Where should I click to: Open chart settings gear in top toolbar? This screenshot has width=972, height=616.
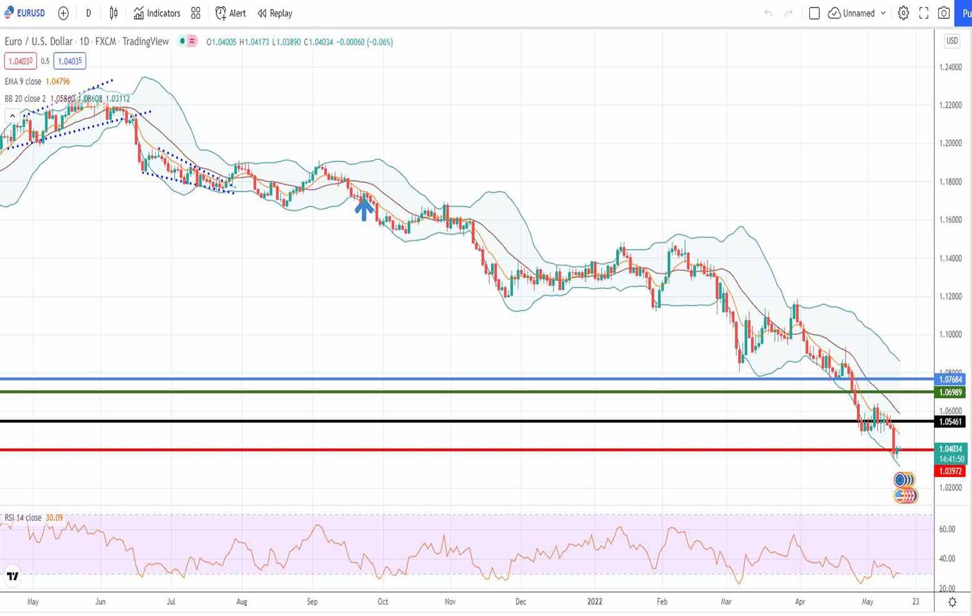(903, 13)
